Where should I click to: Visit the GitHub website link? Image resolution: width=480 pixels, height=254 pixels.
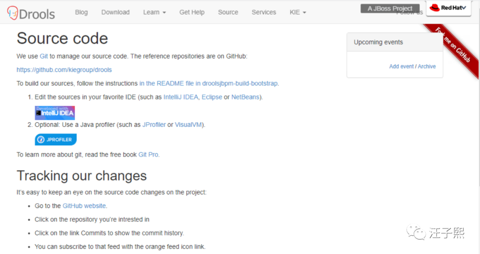coord(84,206)
